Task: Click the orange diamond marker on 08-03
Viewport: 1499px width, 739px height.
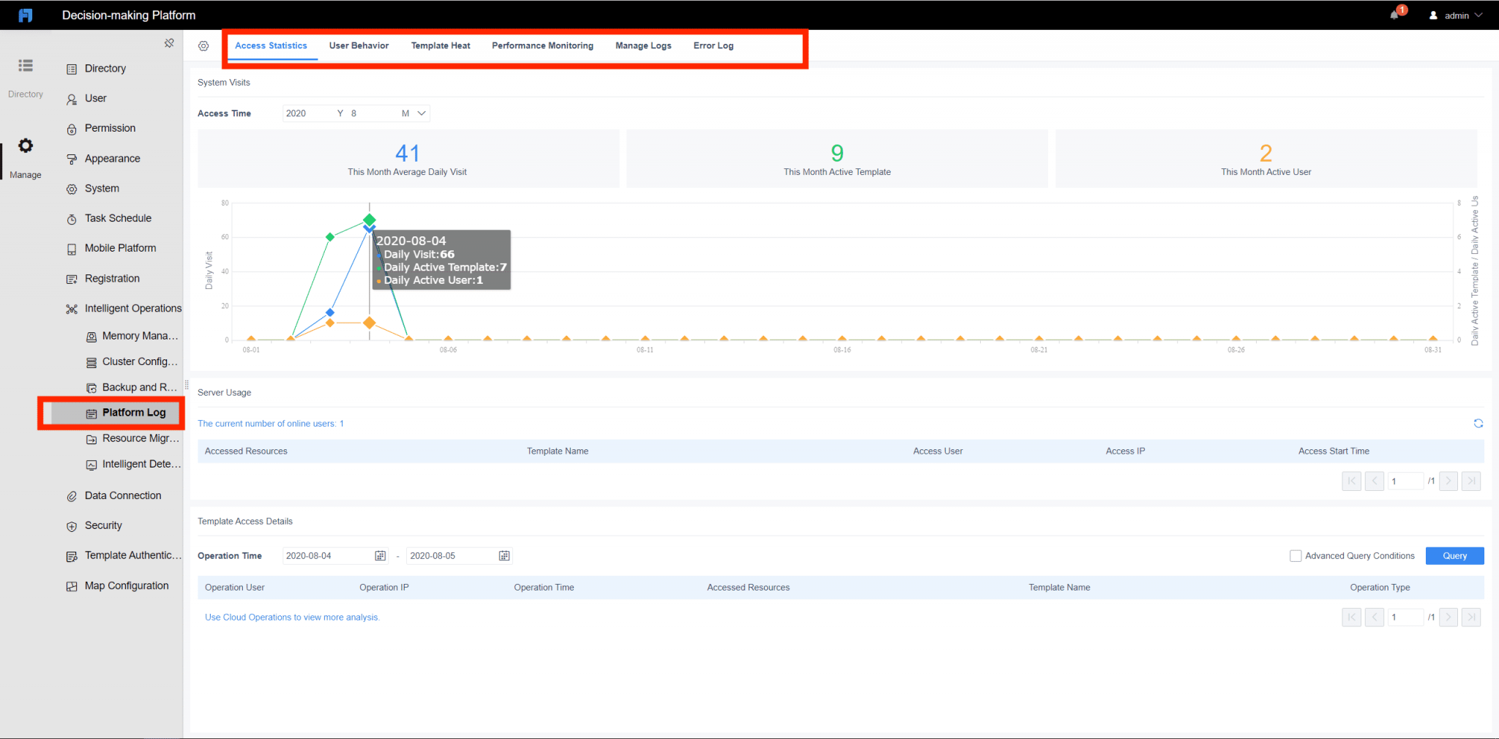Action: (330, 323)
